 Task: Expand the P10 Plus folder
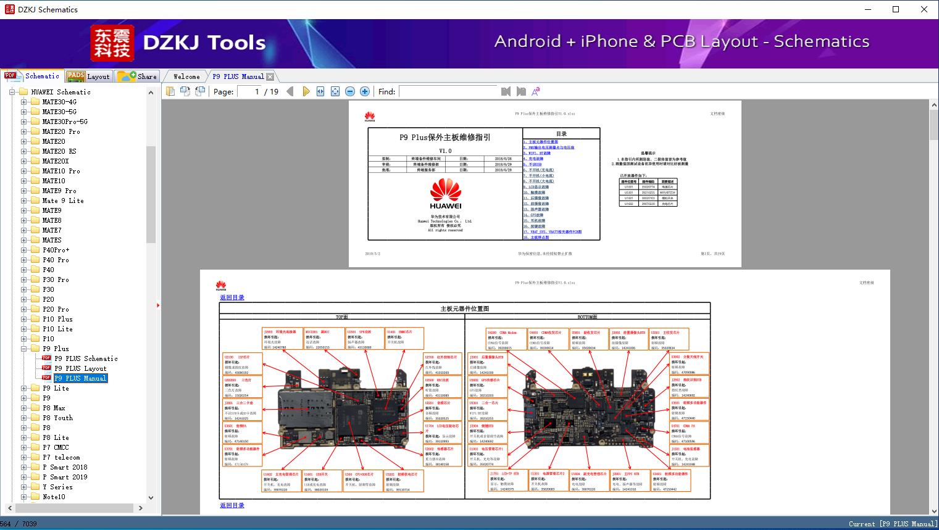point(23,319)
